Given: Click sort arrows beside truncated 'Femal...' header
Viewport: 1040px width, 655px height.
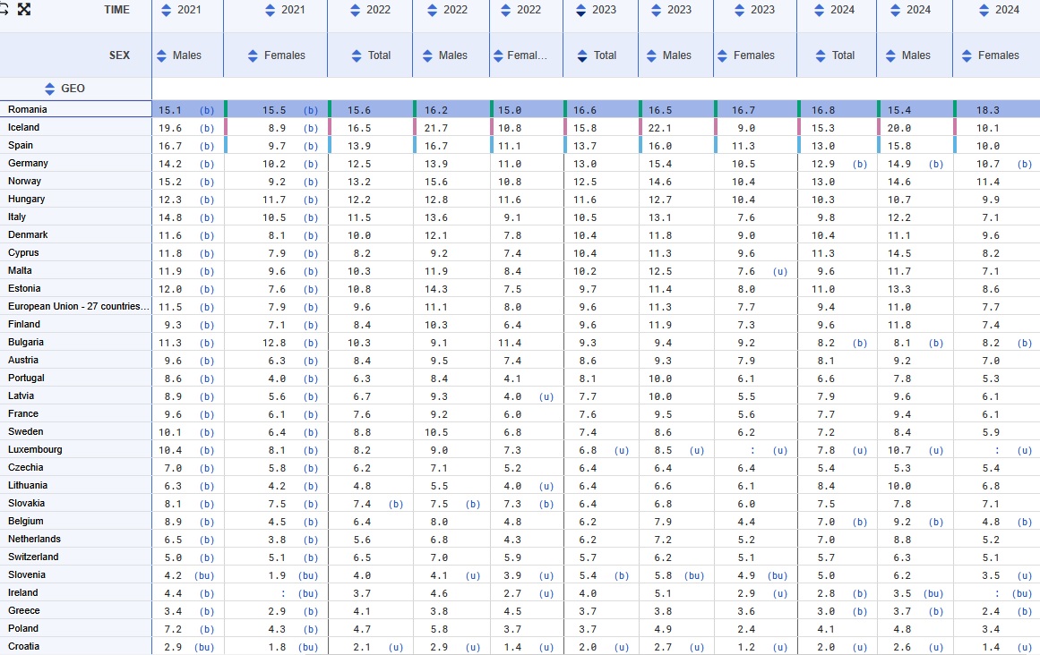Looking at the screenshot, I should 498,55.
